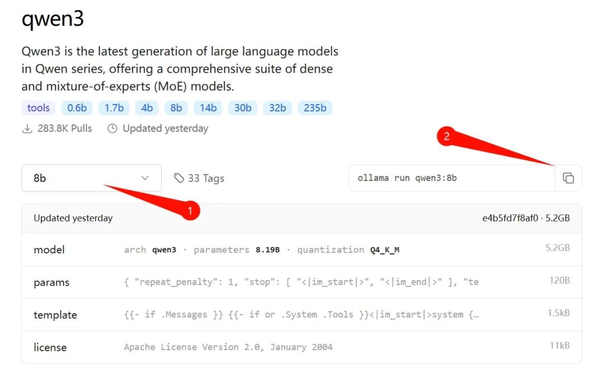The image size is (604, 373).
Task: Click the 1.5kB size of template
Action: (559, 313)
